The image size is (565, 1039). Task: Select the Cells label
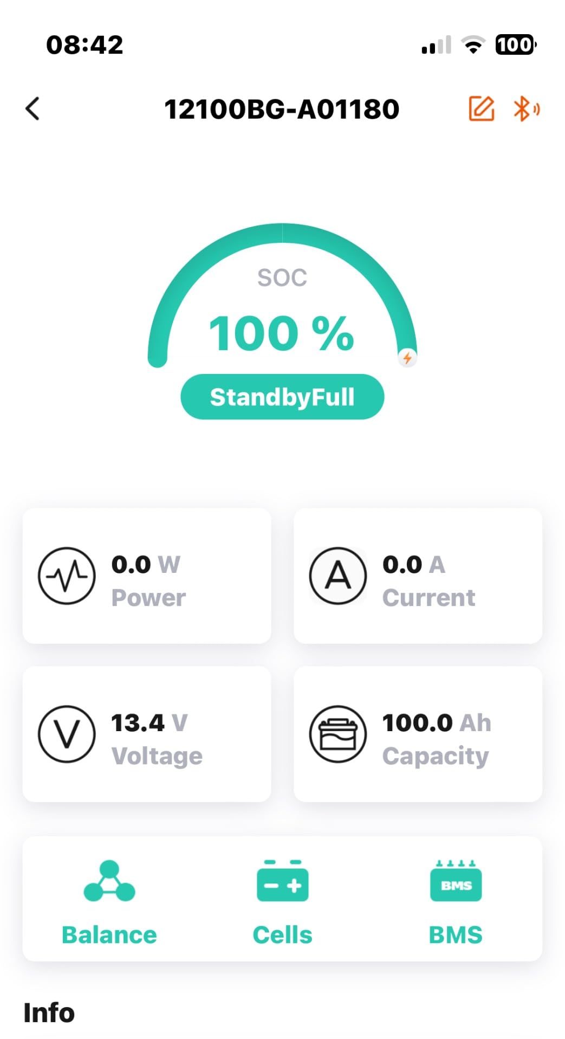coord(282,935)
